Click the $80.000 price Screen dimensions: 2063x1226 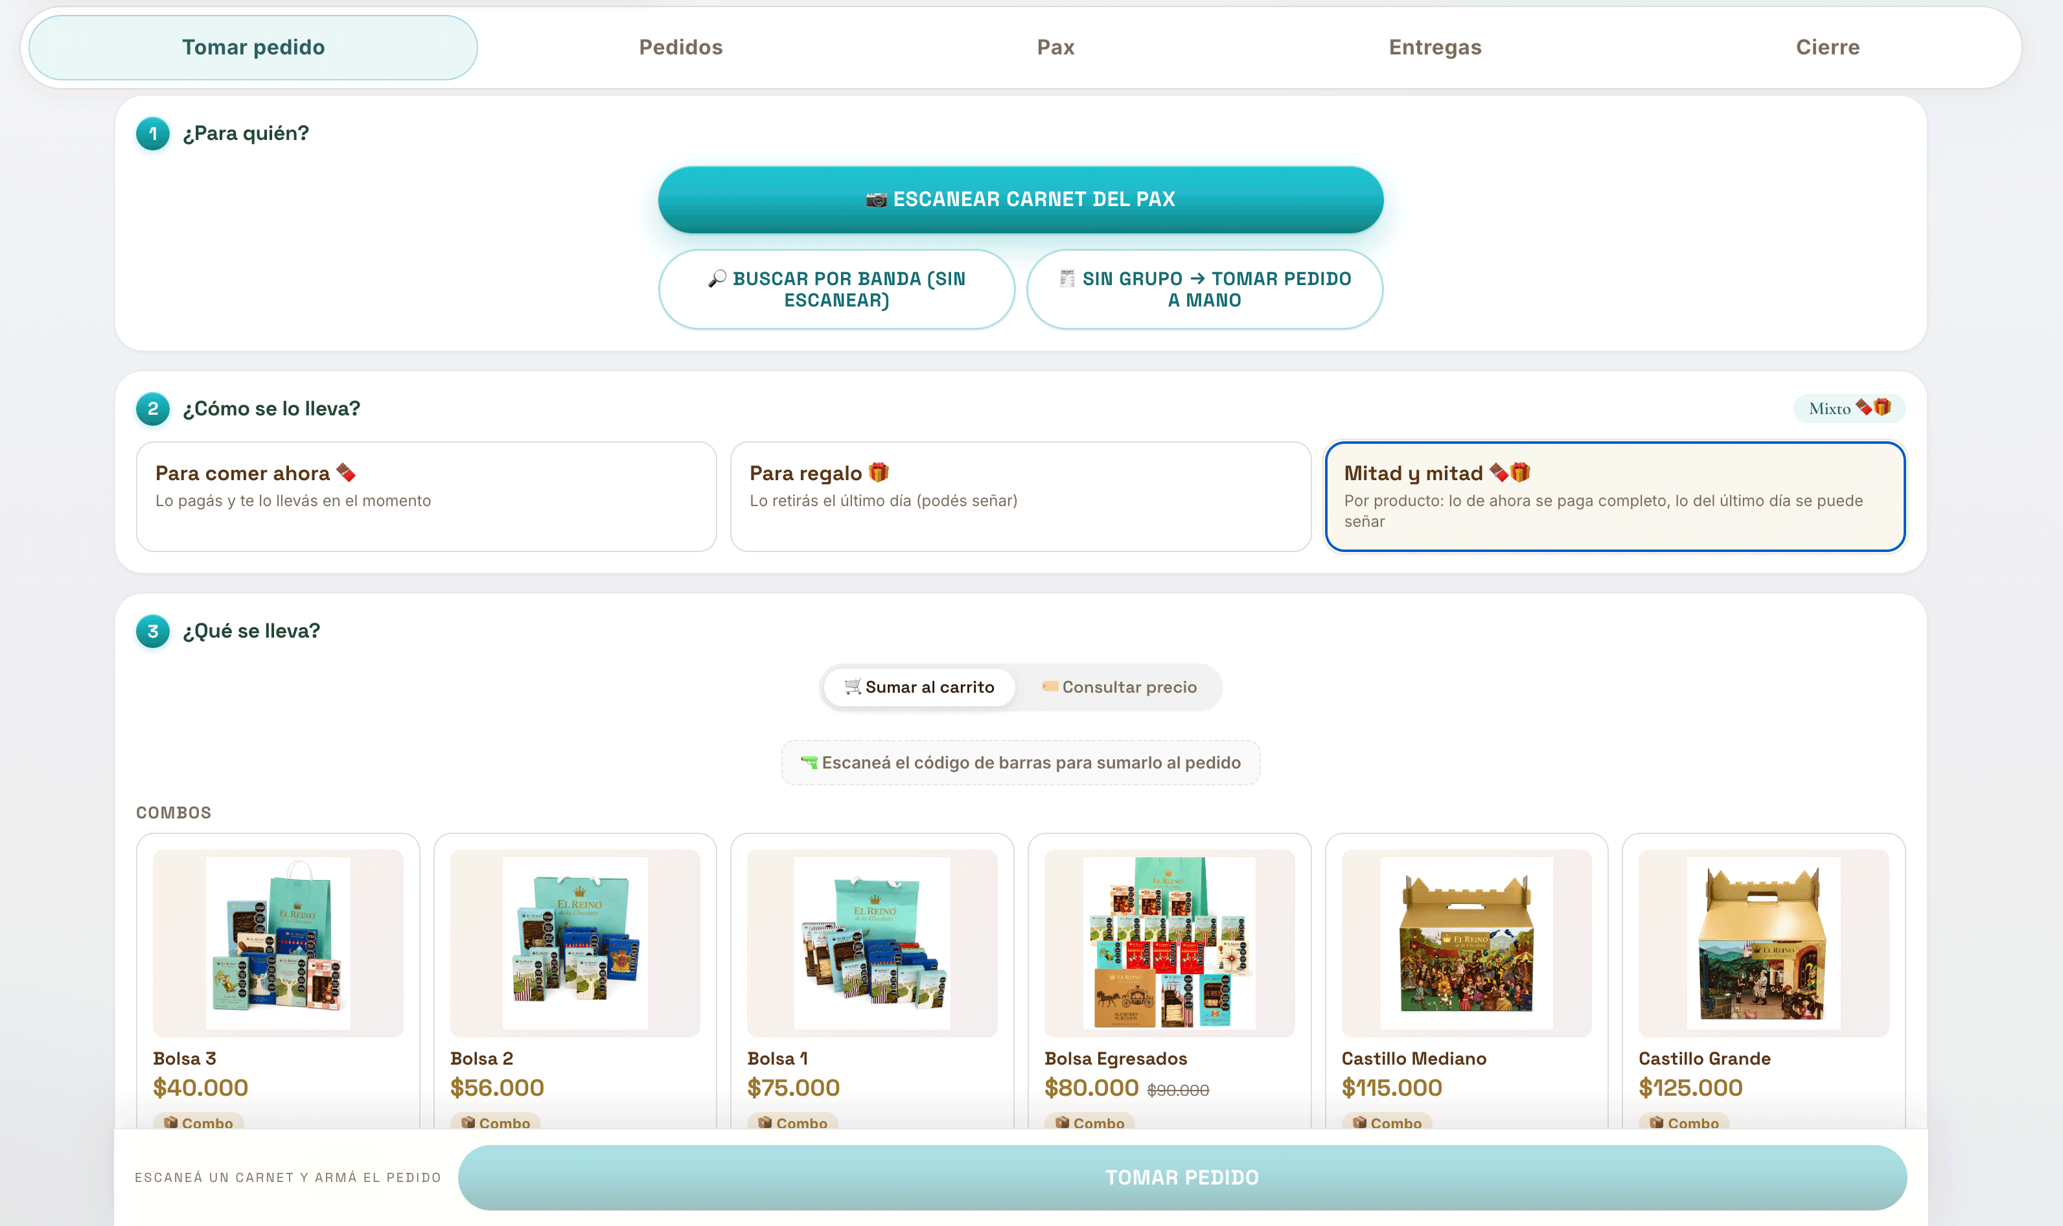[x=1092, y=1088]
